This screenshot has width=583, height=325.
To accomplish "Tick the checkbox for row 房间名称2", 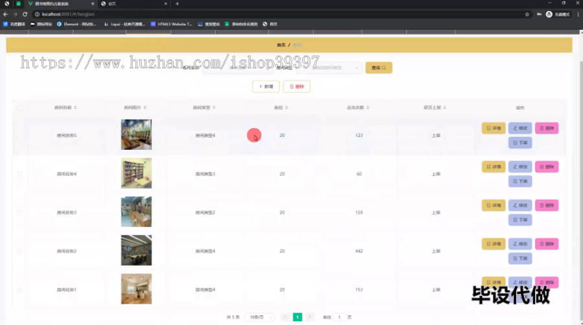I will pos(19,251).
